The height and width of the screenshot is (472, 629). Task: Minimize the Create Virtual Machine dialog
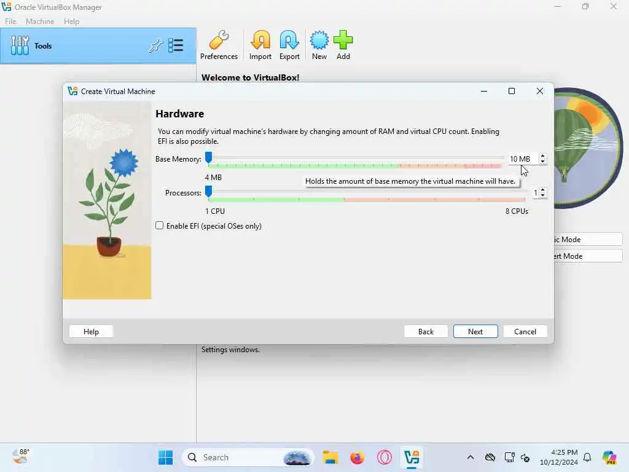click(484, 91)
